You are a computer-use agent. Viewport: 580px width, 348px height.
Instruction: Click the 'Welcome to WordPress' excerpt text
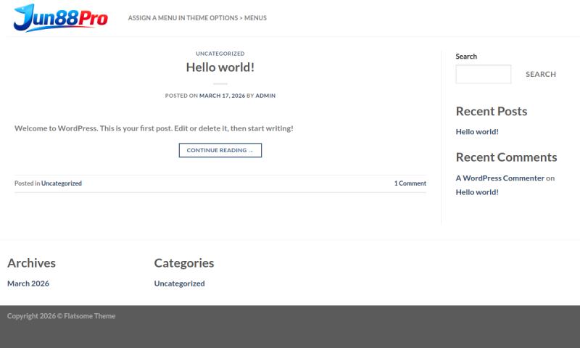pos(154,128)
